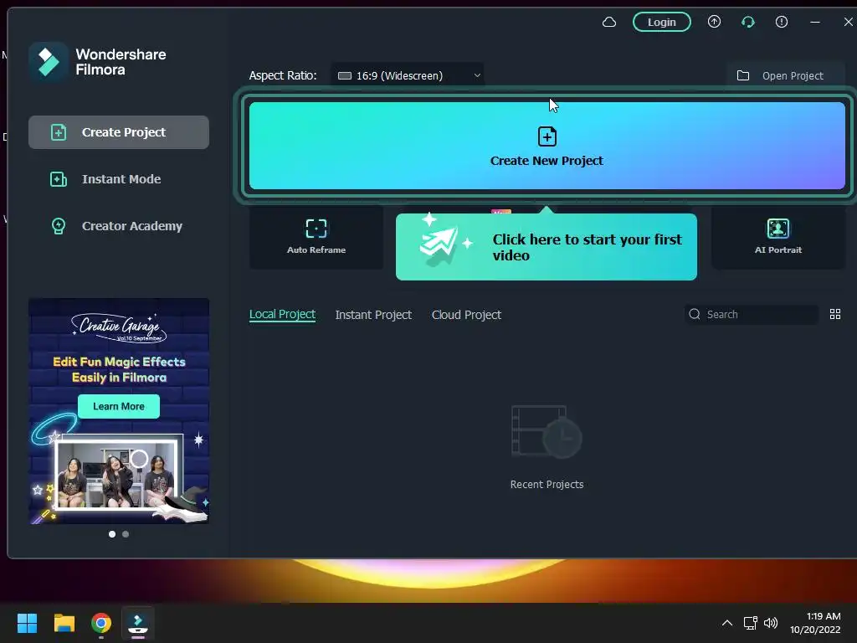Click the 'Click here to start your first video' tooltip

coord(546,247)
